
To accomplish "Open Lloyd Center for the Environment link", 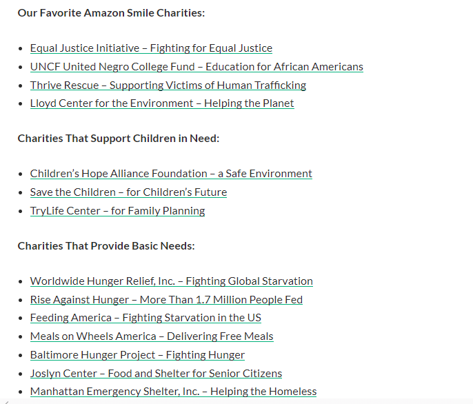I will [x=162, y=103].
